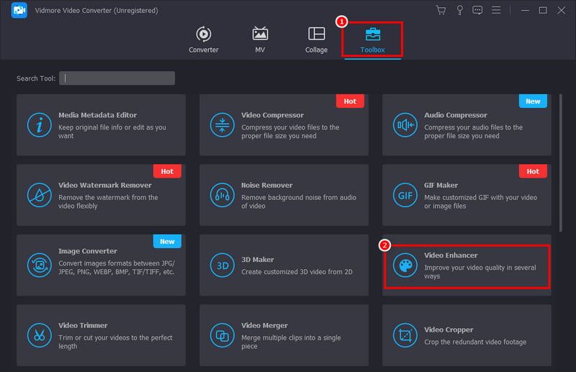Screen dimensions: 576x372
Task: Click the Video Enhancer palette icon
Action: pos(405,265)
